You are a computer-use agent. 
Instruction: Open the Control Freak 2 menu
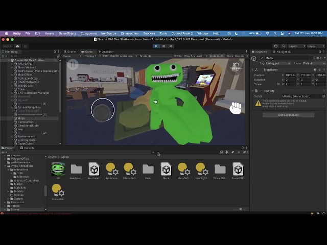coord(182,33)
